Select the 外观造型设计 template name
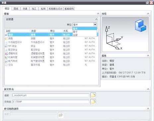This screenshot has height=121, width=154. point(15,42)
